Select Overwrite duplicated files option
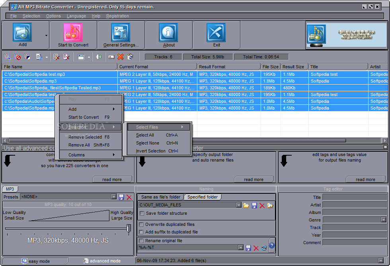This screenshot has width=390, height=266. pos(141,225)
